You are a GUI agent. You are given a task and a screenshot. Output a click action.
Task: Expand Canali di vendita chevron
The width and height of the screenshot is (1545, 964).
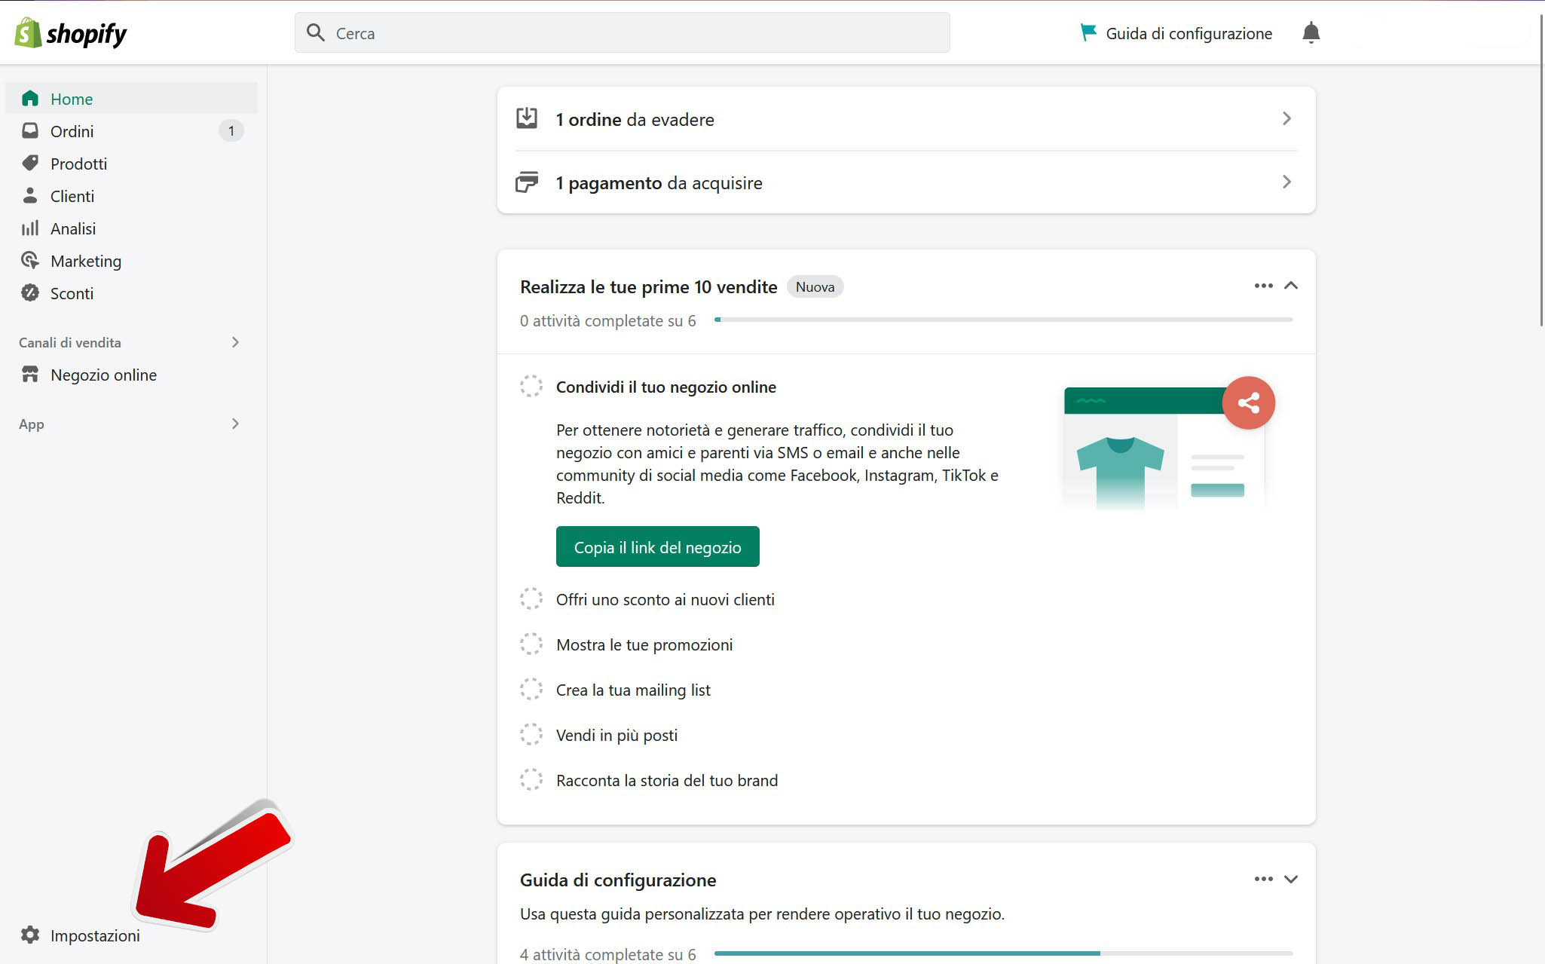click(235, 342)
